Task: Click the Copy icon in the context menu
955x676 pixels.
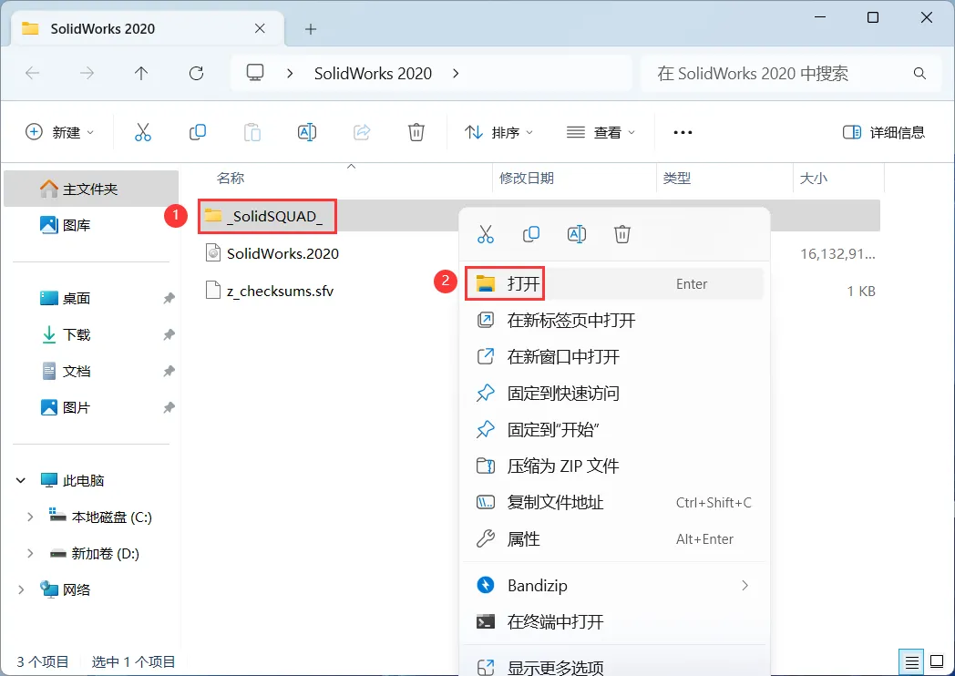Action: click(x=531, y=234)
